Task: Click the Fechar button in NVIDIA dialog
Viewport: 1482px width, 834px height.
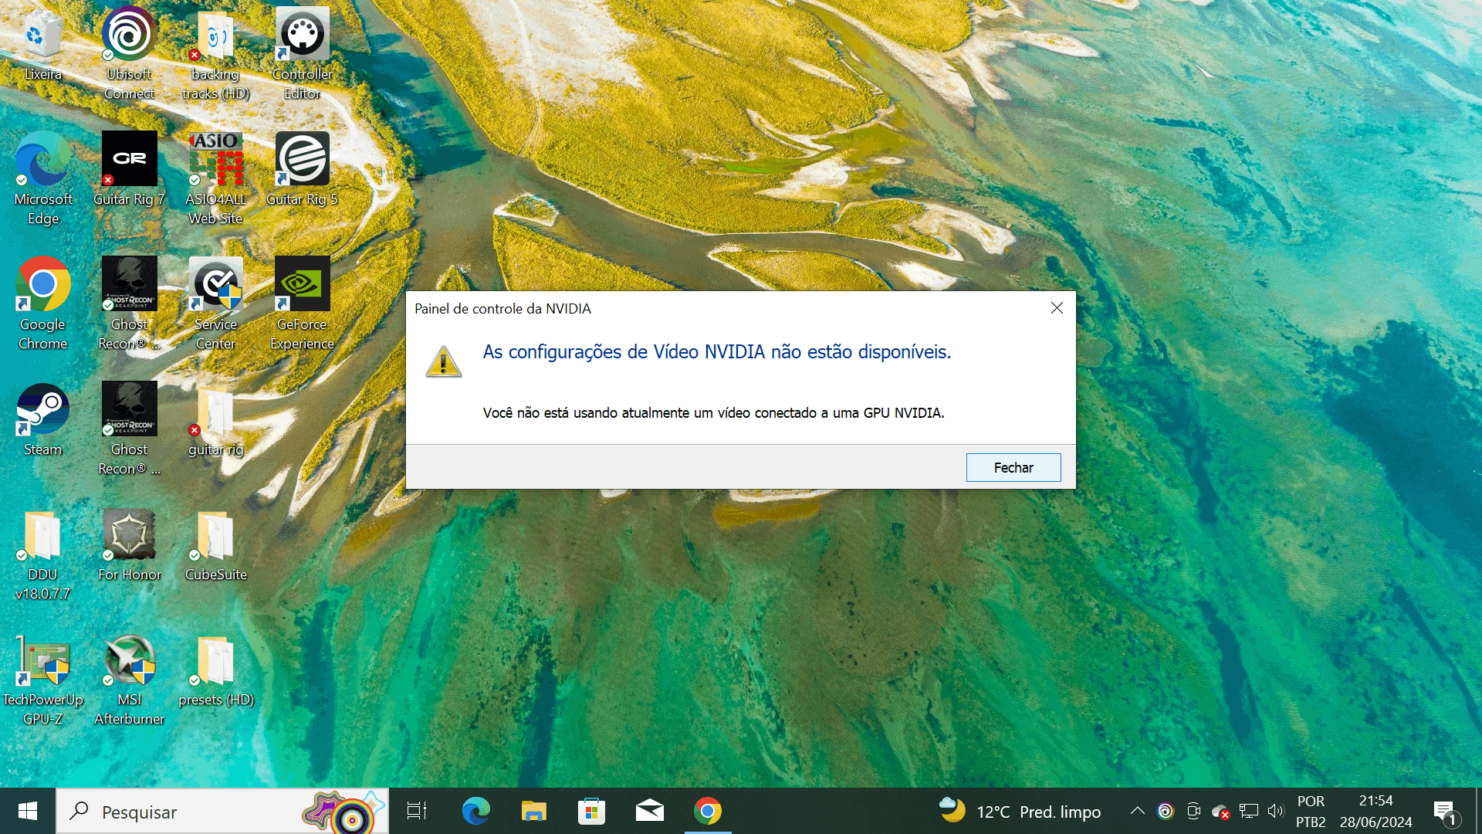Action: point(1013,467)
